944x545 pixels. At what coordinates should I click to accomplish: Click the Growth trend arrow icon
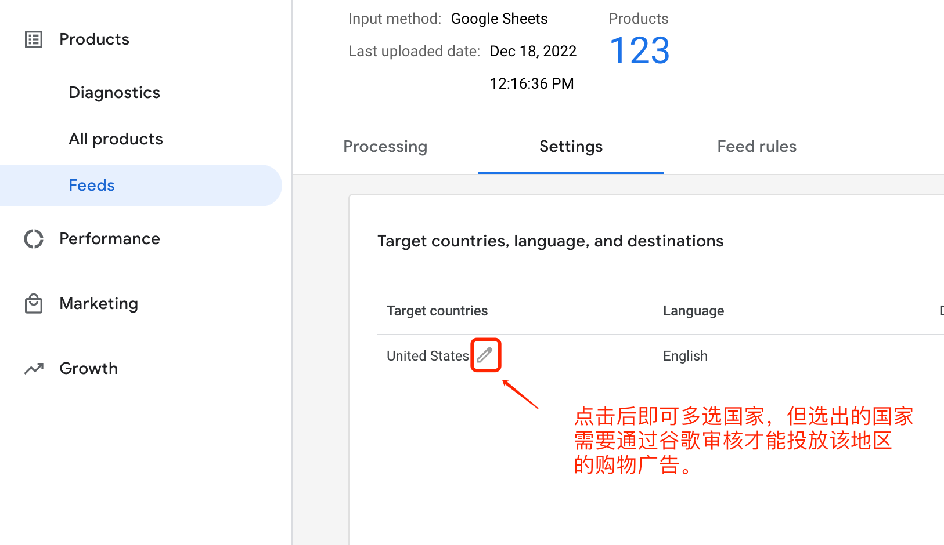(34, 369)
